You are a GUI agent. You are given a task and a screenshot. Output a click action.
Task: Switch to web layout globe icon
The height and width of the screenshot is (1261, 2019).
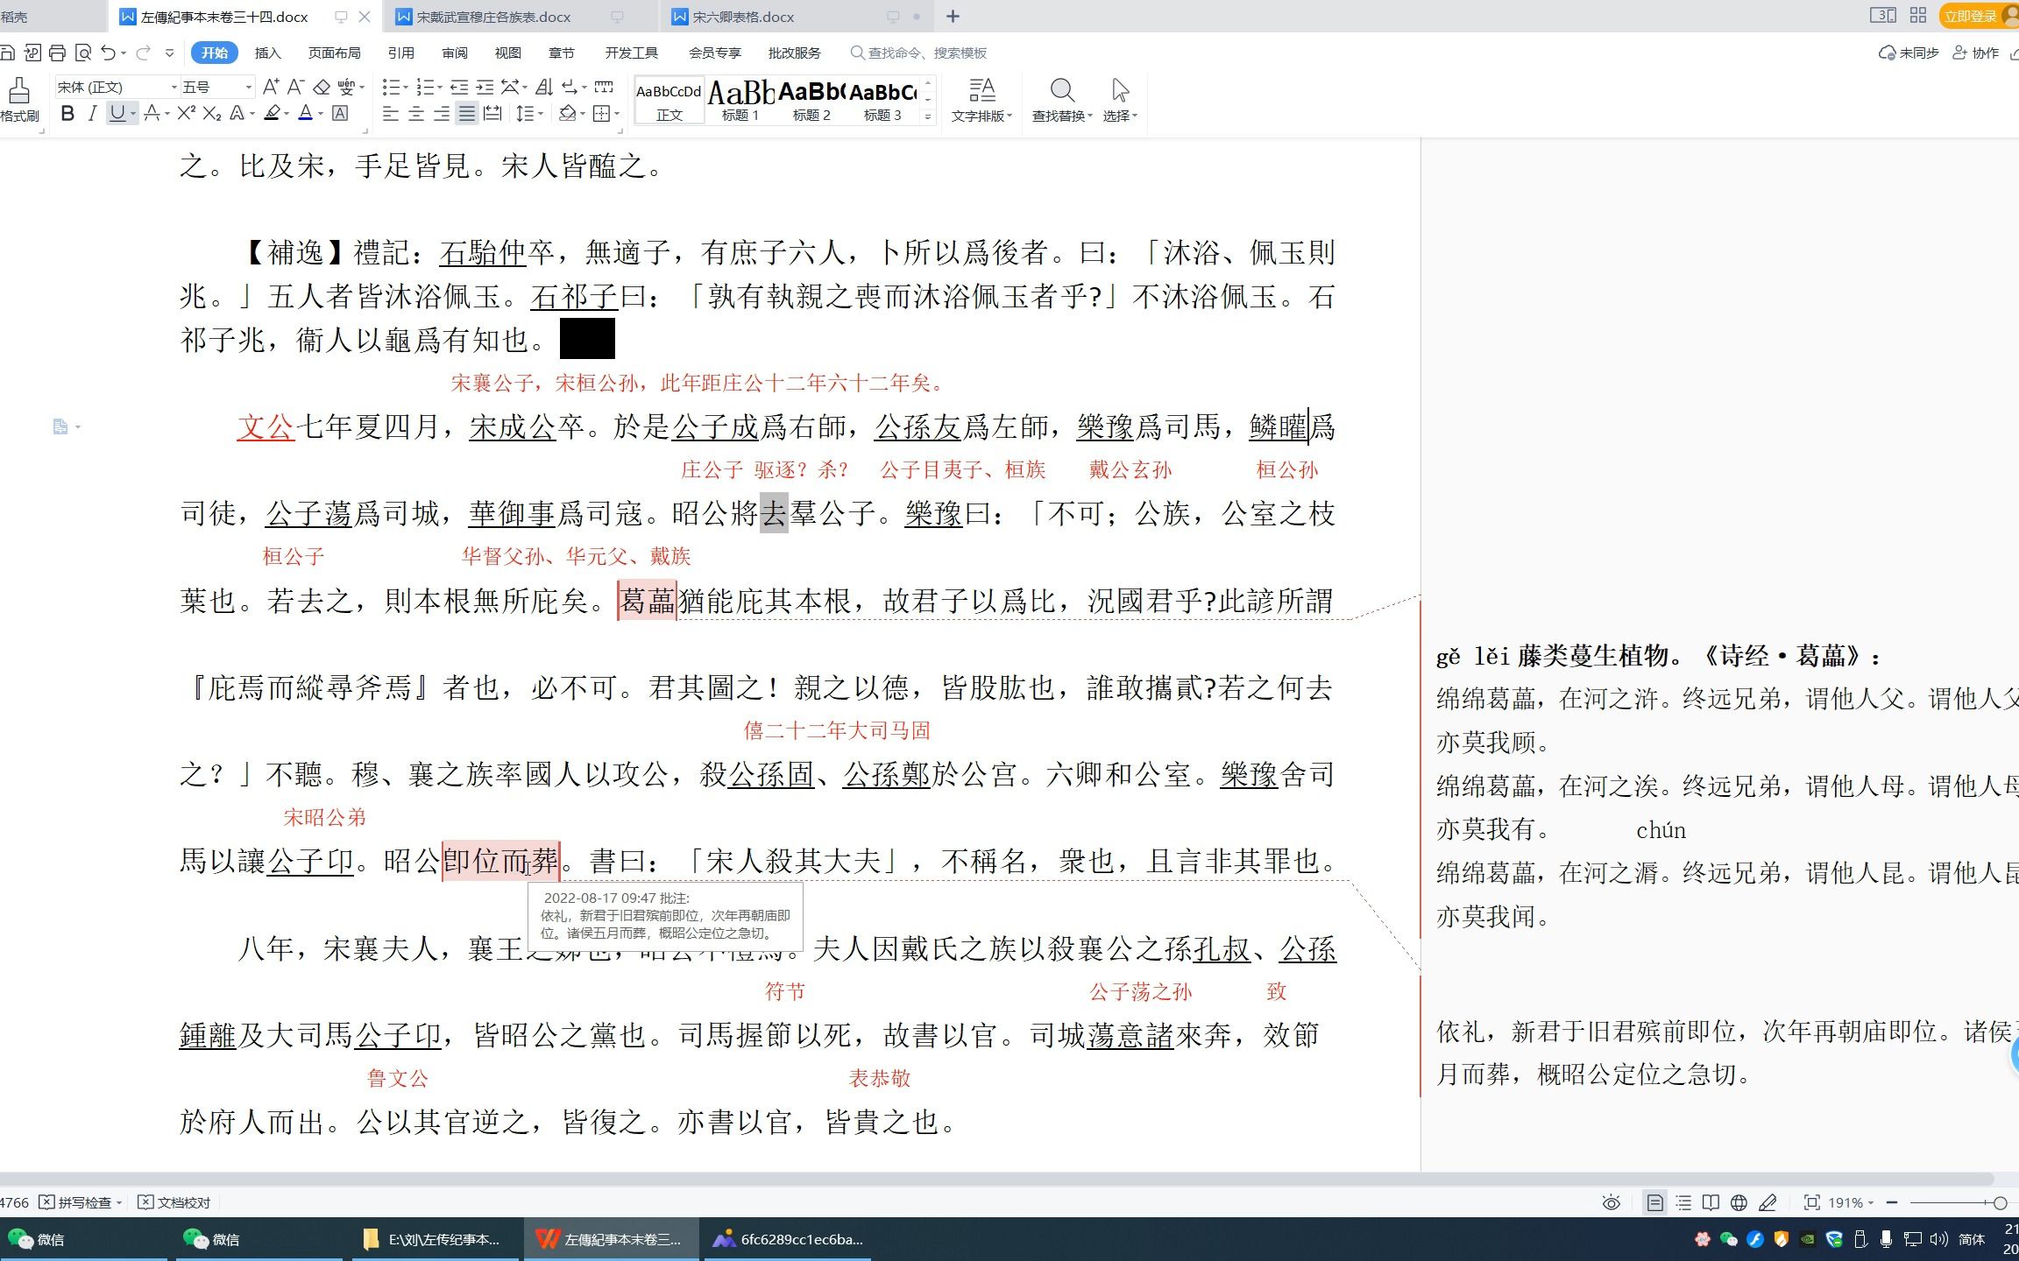click(1739, 1203)
